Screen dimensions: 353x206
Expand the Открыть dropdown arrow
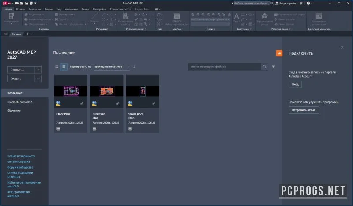tap(38, 70)
